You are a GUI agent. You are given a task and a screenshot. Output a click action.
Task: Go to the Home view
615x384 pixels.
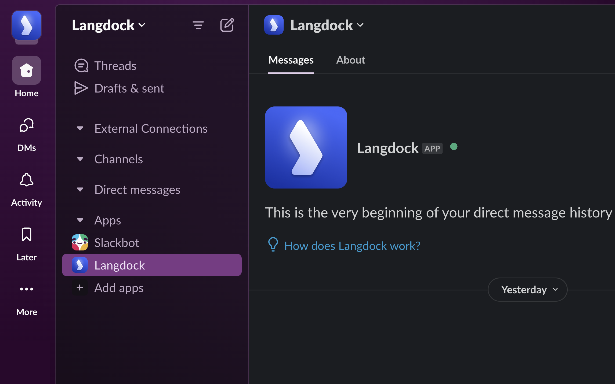[27, 70]
